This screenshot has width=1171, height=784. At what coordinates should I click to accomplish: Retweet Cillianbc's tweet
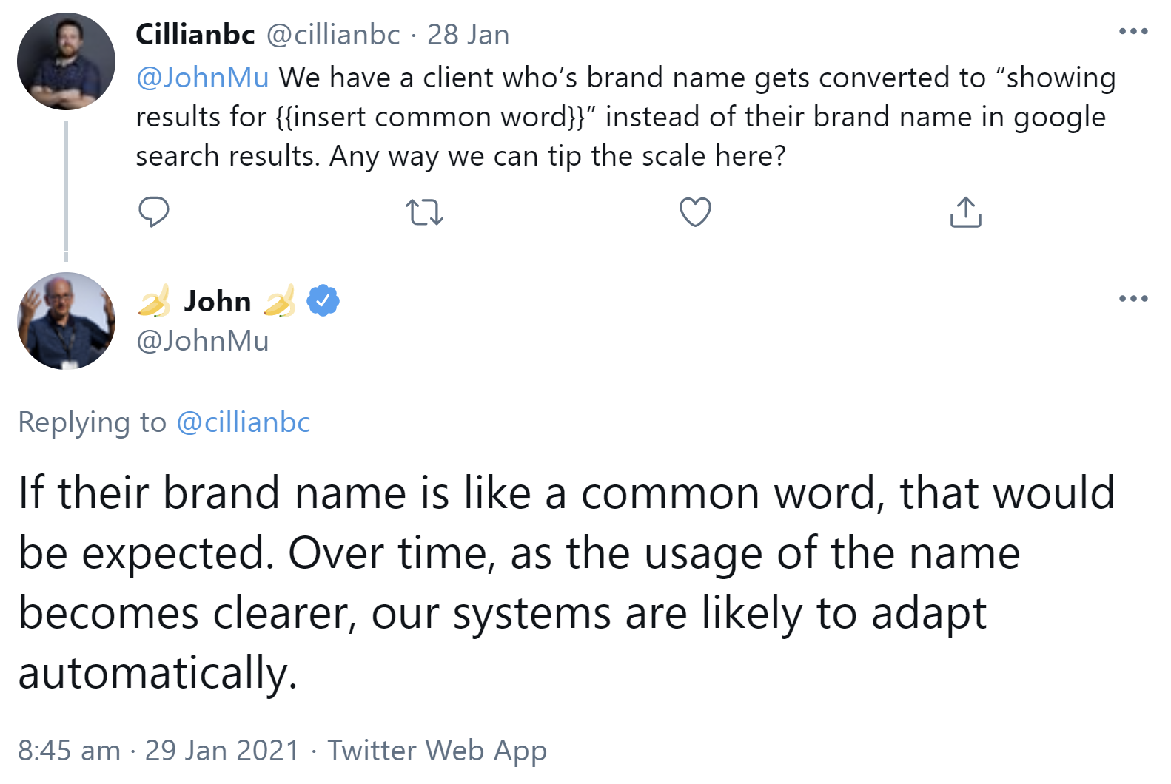tap(425, 212)
